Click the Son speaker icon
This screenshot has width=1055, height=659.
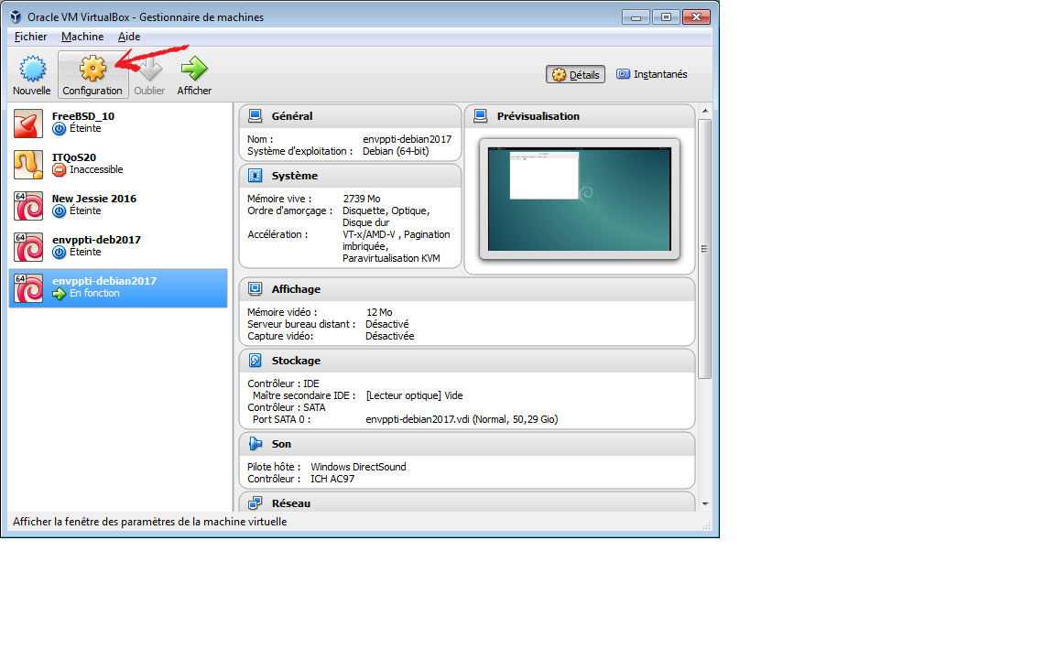click(x=256, y=444)
